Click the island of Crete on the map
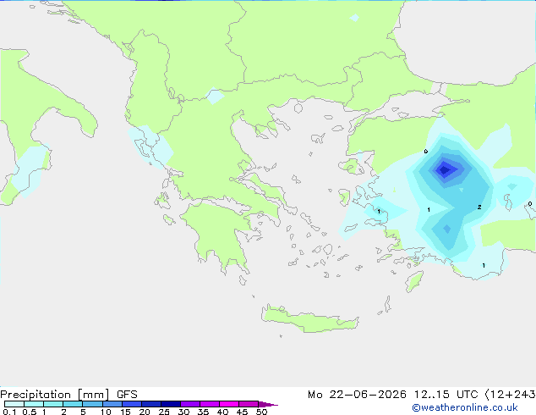Viewport: 536px width, 415px height. (310, 319)
